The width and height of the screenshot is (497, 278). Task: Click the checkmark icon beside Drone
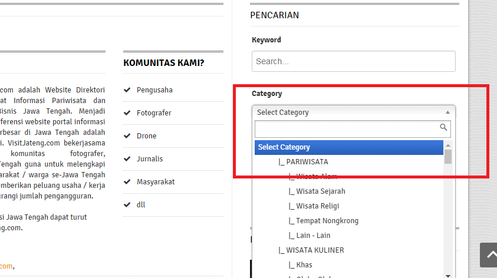pos(127,136)
